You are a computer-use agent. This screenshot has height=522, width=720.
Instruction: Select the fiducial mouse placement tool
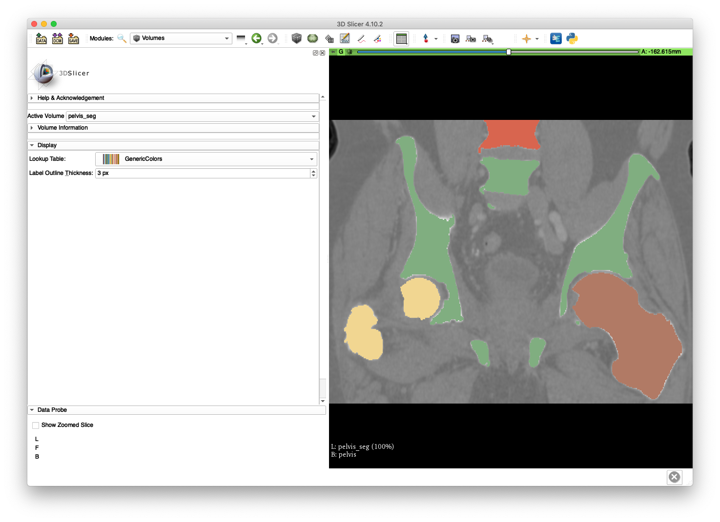coord(426,39)
